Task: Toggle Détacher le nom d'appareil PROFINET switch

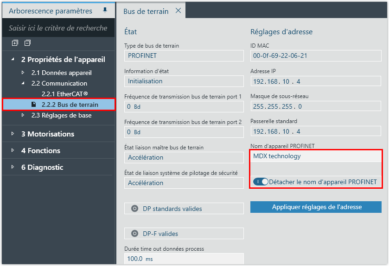Action: click(x=261, y=182)
